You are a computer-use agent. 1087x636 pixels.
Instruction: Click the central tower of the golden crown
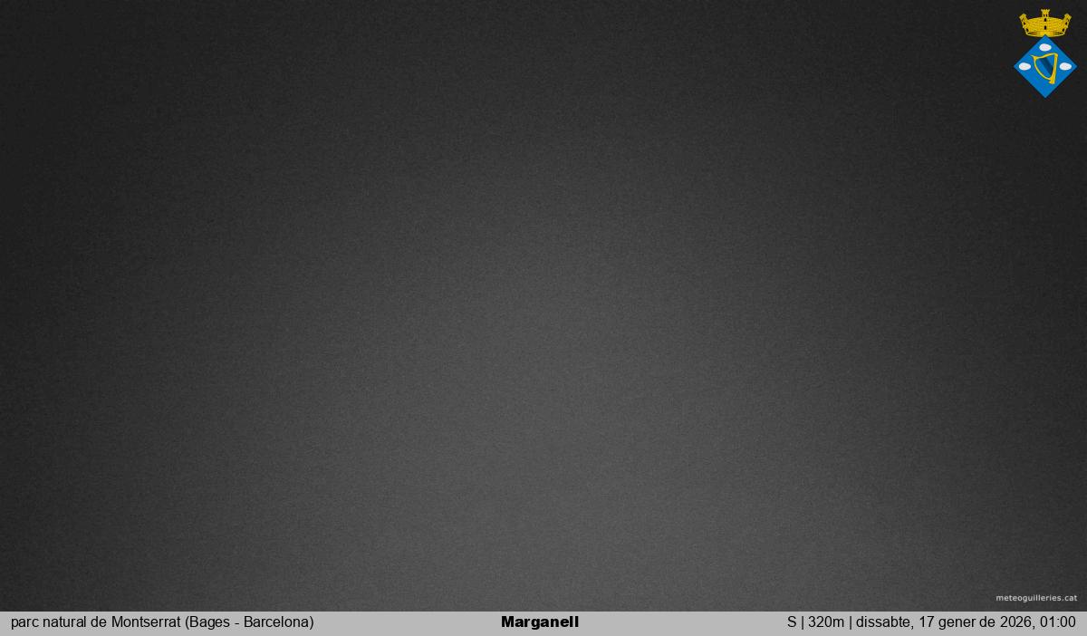[x=1044, y=15]
